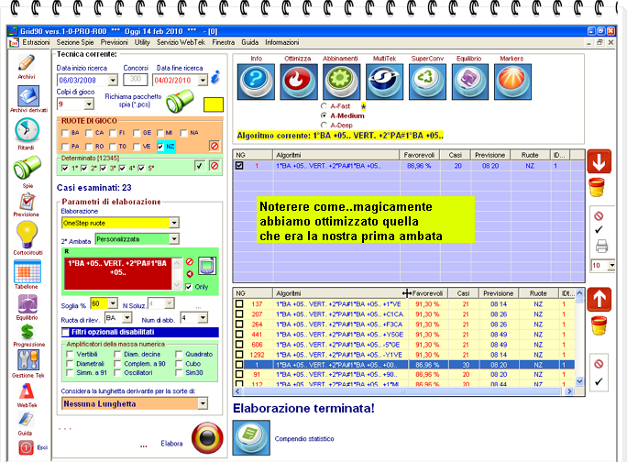The width and height of the screenshot is (627, 462).
Task: Click the MultiTek button
Action: click(x=384, y=82)
